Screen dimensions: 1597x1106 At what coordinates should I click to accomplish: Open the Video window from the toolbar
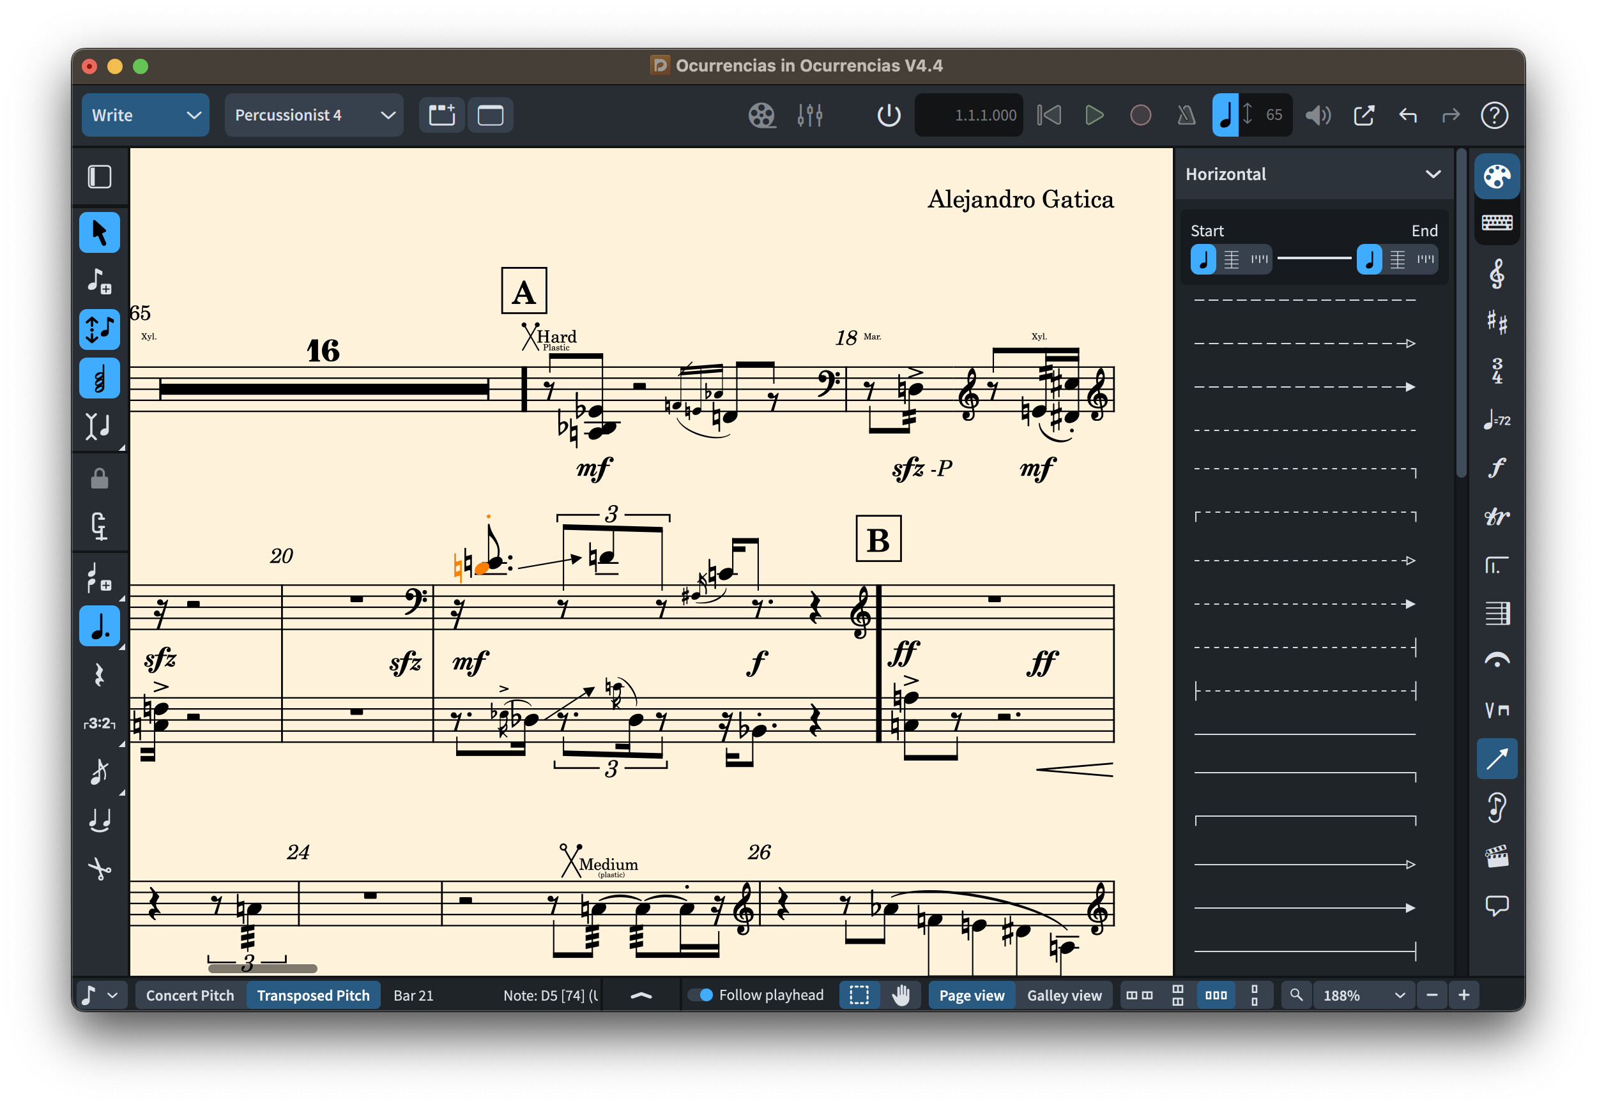click(x=761, y=115)
